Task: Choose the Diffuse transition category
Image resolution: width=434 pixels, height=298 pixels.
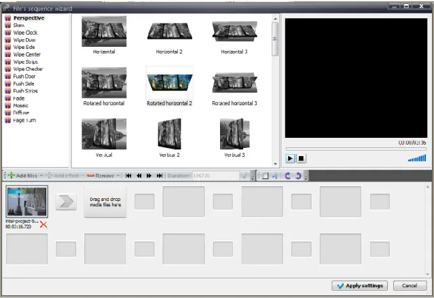Action: [21, 113]
